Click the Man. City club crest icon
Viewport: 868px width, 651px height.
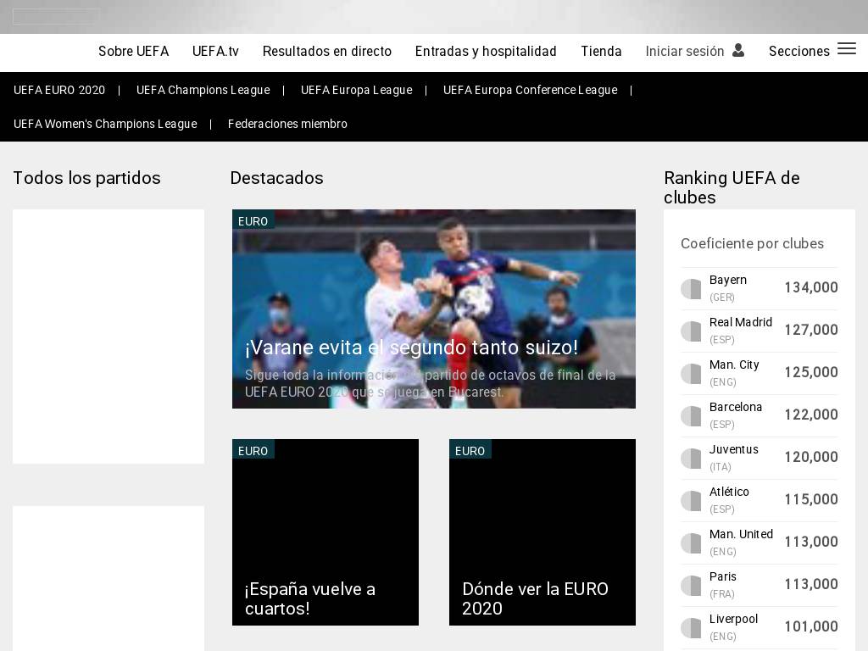coord(691,374)
